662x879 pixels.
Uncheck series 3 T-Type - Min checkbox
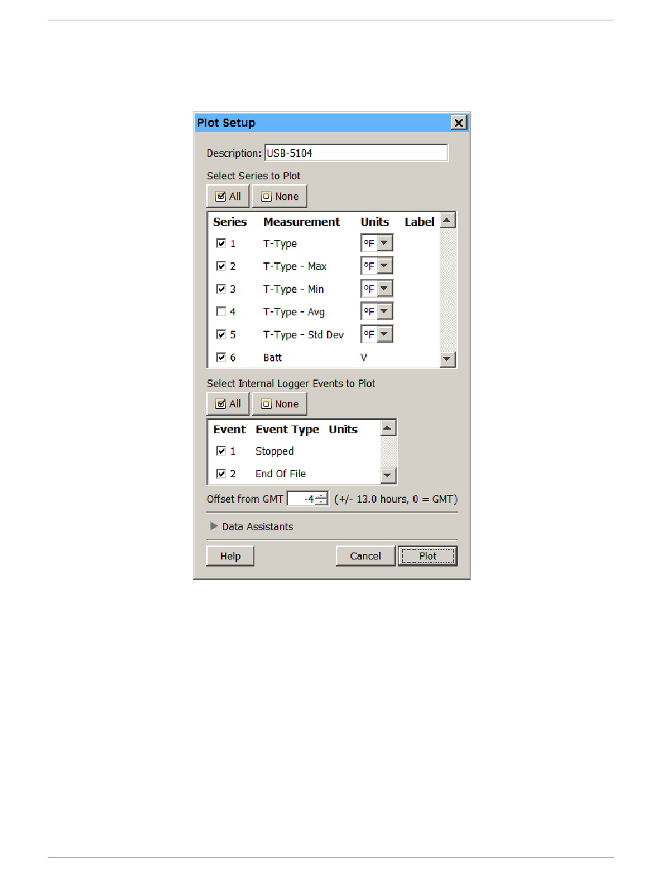tap(221, 289)
